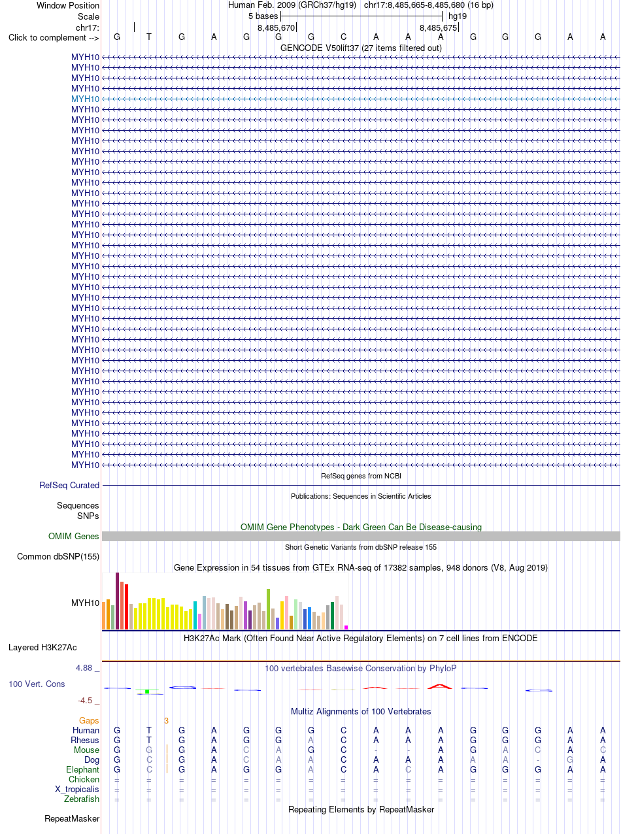Image resolution: width=621 pixels, height=834 pixels.
Task: Select the Human alignment row label
Action: (86, 731)
